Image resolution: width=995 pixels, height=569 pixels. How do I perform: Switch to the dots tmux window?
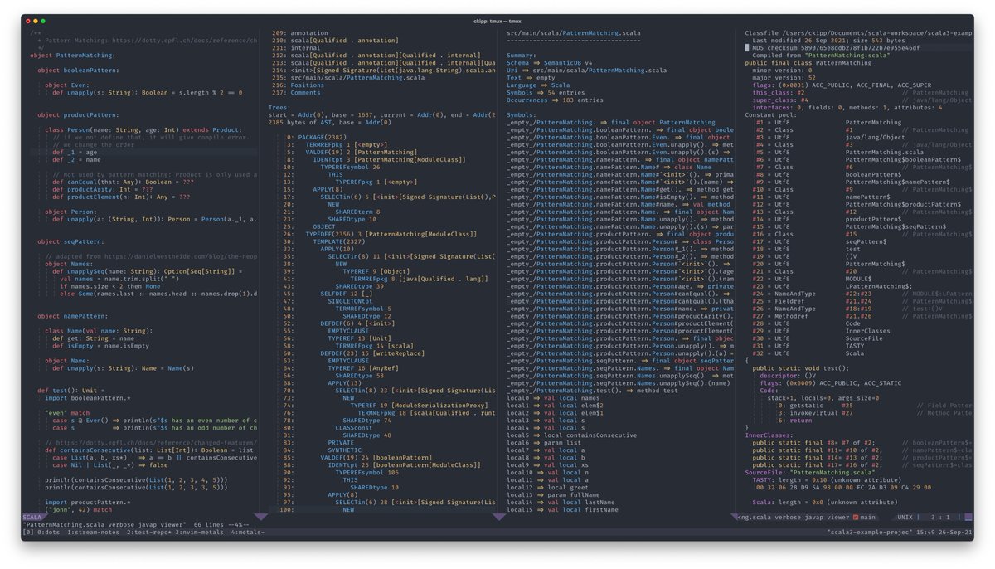(x=48, y=534)
